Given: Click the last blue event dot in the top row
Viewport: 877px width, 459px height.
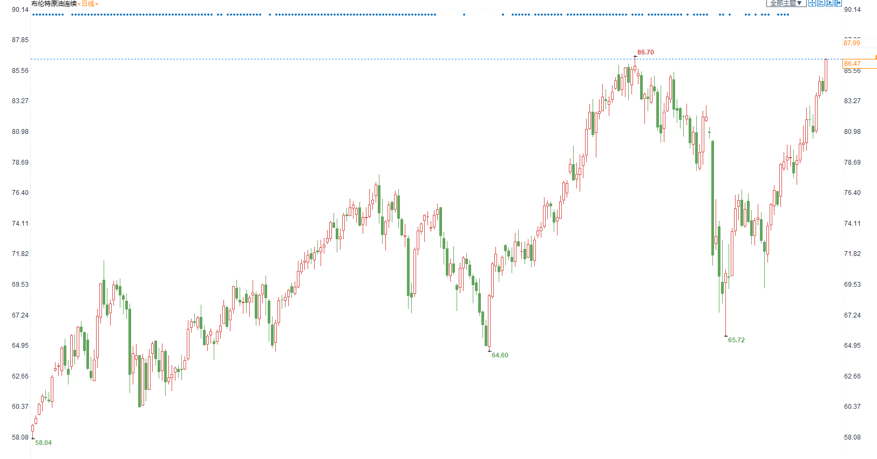Looking at the screenshot, I should (788, 15).
